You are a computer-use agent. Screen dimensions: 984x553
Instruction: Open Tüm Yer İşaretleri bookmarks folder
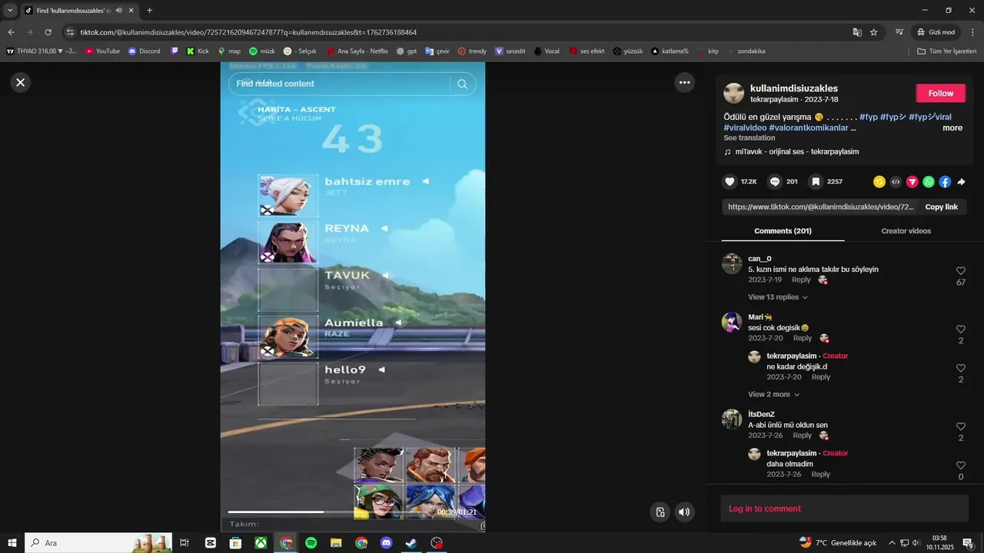(x=946, y=51)
